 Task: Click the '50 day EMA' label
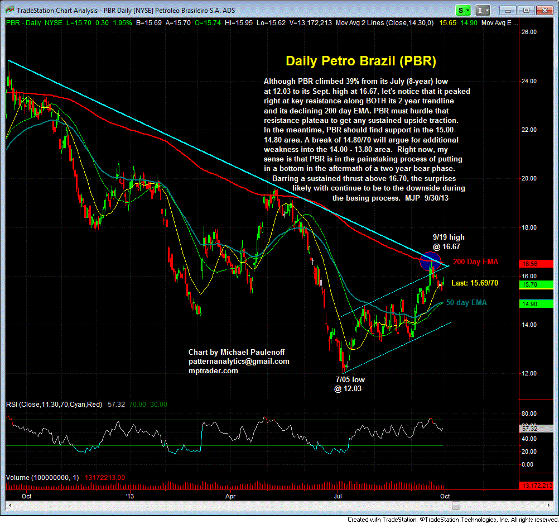point(466,302)
